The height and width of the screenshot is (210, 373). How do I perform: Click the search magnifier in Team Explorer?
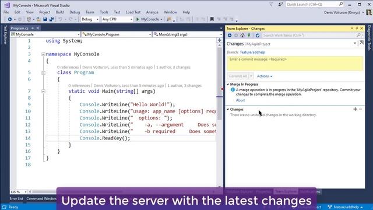click(358, 35)
